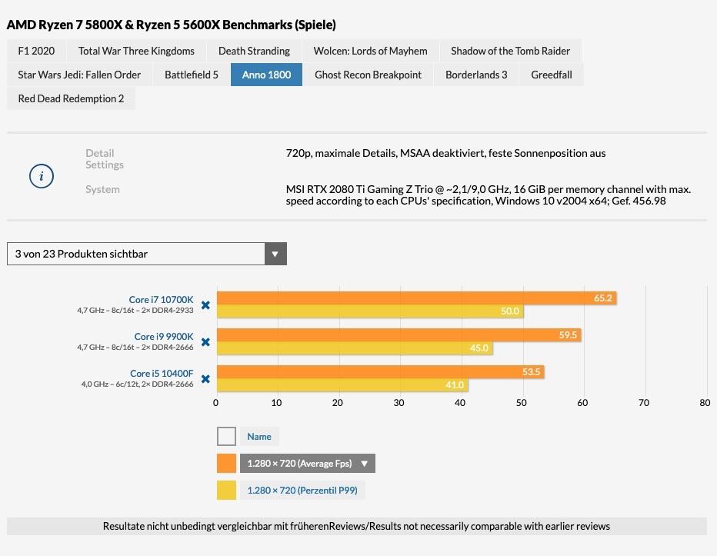Switch to the Battlefield 5 tab
This screenshot has height=559, width=717.
(x=191, y=75)
